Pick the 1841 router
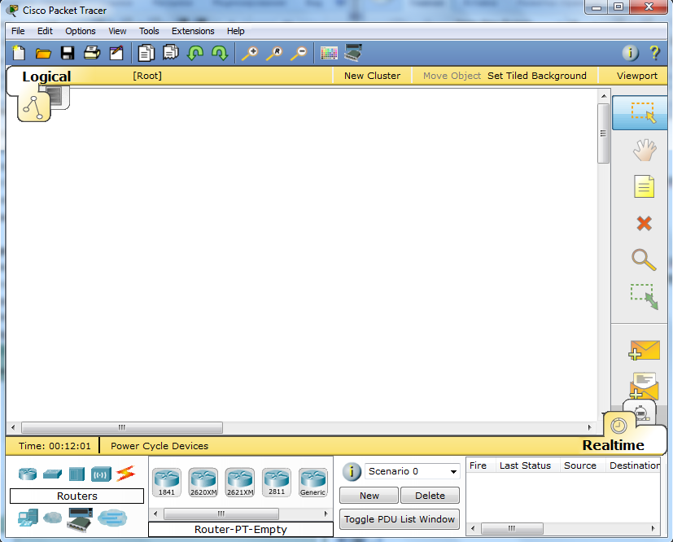The width and height of the screenshot is (673, 542). (167, 482)
